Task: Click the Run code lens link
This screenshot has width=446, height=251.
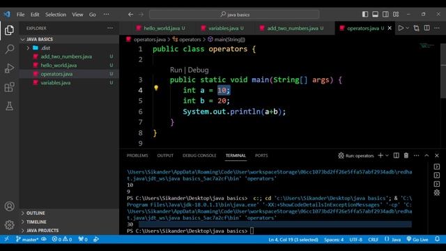Action: point(176,70)
